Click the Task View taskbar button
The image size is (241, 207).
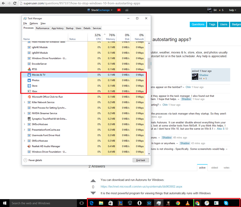(x=81, y=203)
